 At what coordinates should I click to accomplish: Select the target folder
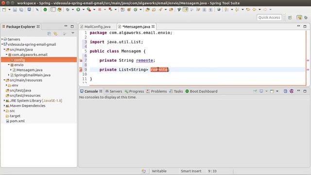pos(15,116)
